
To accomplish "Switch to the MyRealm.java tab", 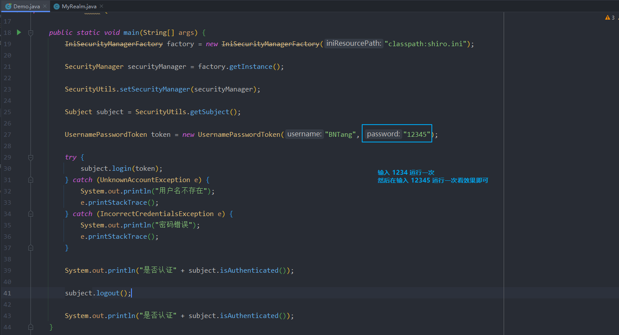I will pos(79,7).
